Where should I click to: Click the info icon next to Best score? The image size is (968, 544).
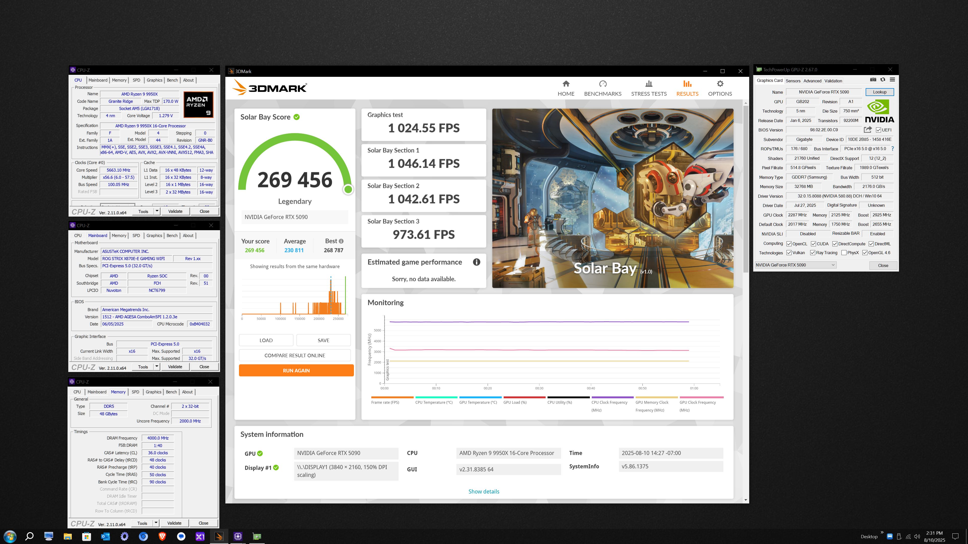point(341,242)
